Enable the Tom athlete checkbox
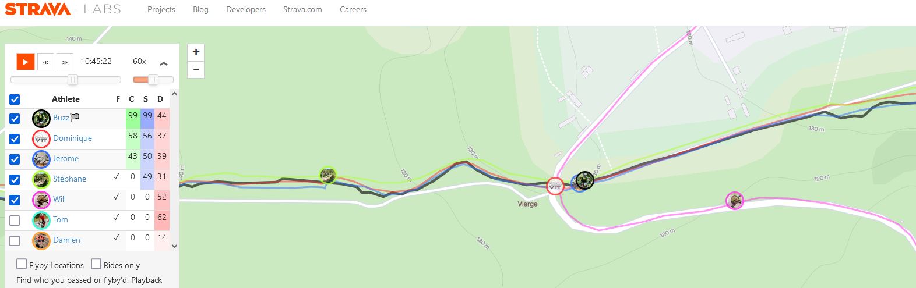The width and height of the screenshot is (916, 288). tap(15, 220)
